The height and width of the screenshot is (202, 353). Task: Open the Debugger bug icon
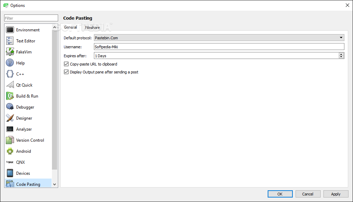[10, 107]
